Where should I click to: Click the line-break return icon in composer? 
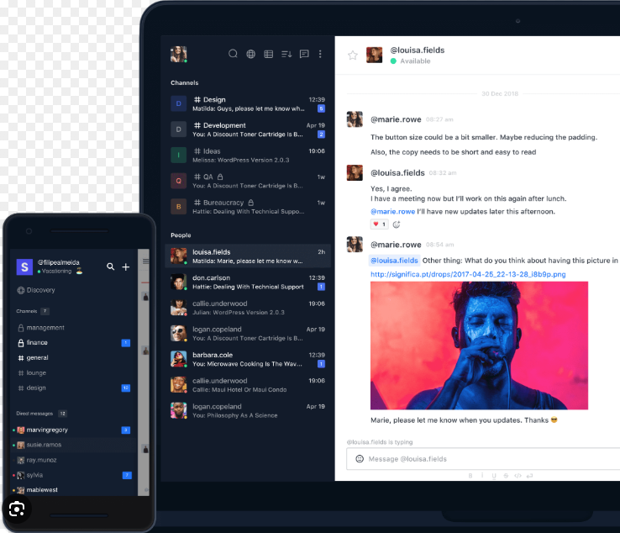pos(530,476)
